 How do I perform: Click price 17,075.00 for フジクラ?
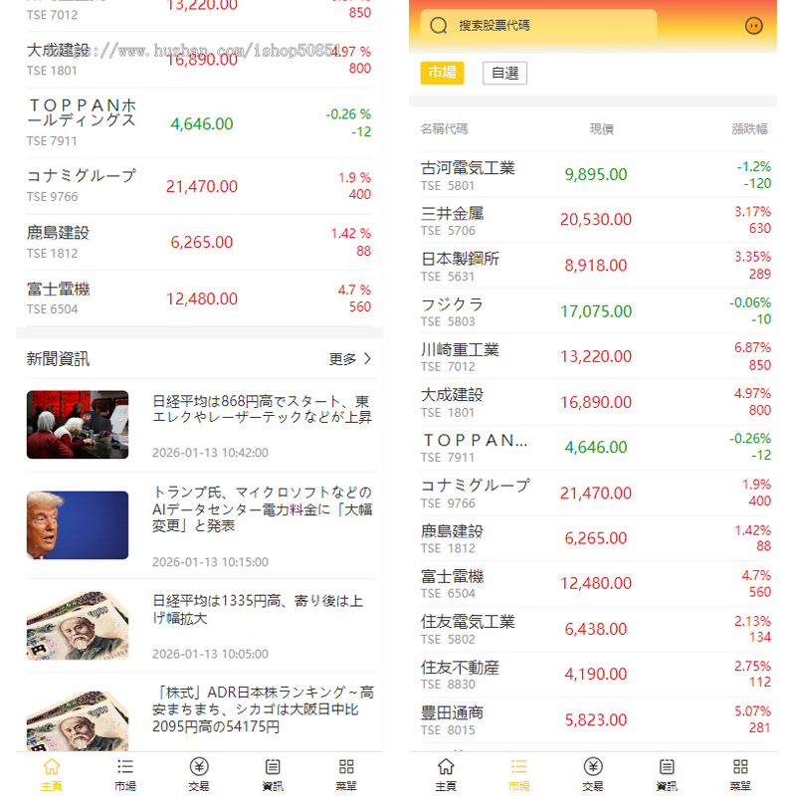(x=596, y=311)
